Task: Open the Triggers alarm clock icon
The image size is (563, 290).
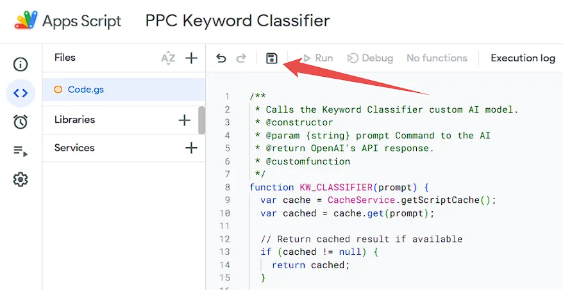Action: (x=21, y=122)
